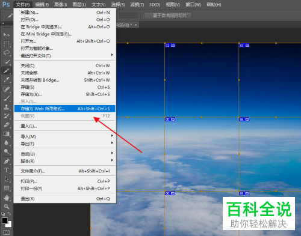
Task: Open the 3D(D) menu
Action: 155,4
